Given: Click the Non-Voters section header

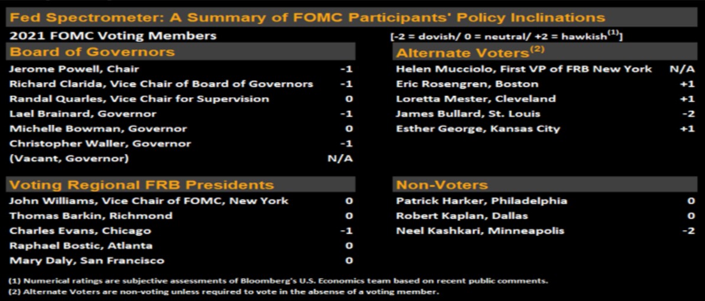Looking at the screenshot, I should 442,185.
